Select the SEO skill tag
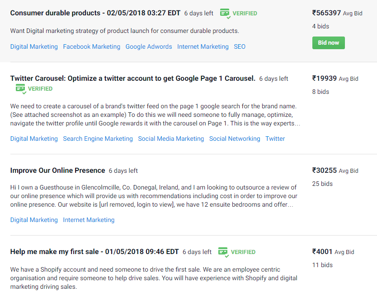This screenshot has width=377, height=296. coord(240,46)
